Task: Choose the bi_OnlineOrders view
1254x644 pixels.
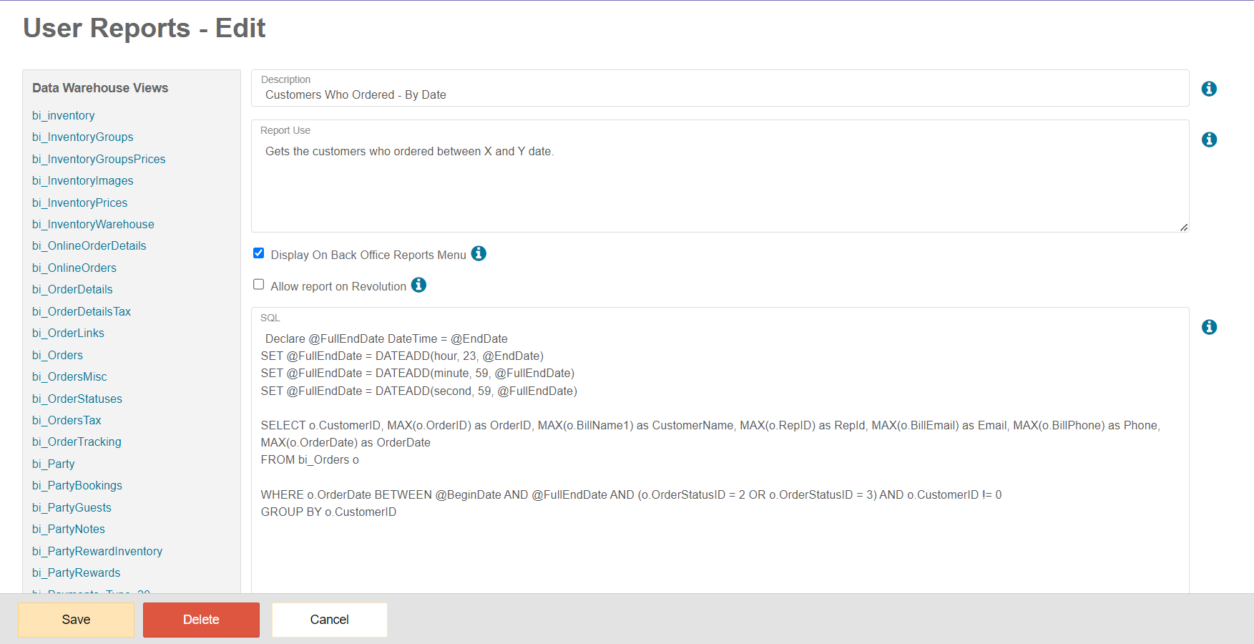Action: [74, 268]
